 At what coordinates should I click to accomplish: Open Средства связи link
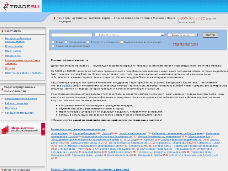(91, 152)
